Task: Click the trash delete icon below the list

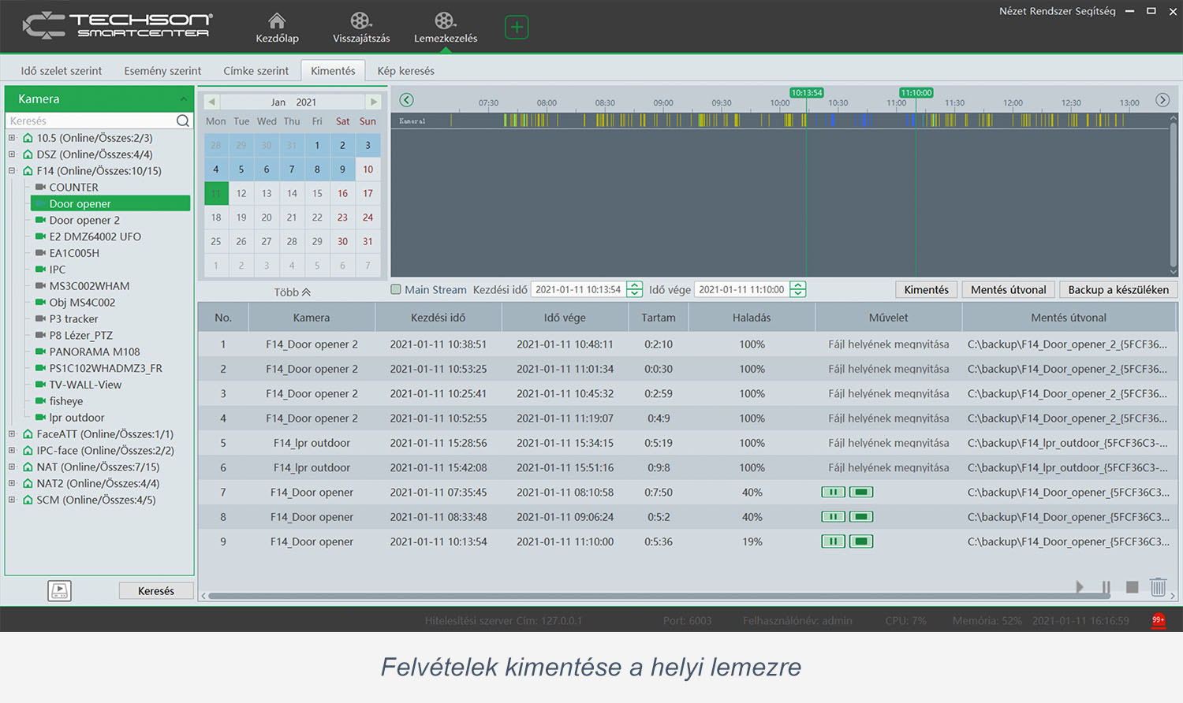Action: coord(1158,587)
